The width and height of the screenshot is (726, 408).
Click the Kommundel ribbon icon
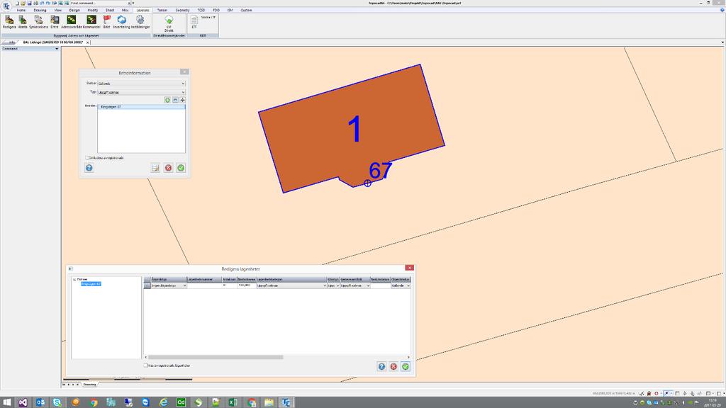tap(91, 22)
